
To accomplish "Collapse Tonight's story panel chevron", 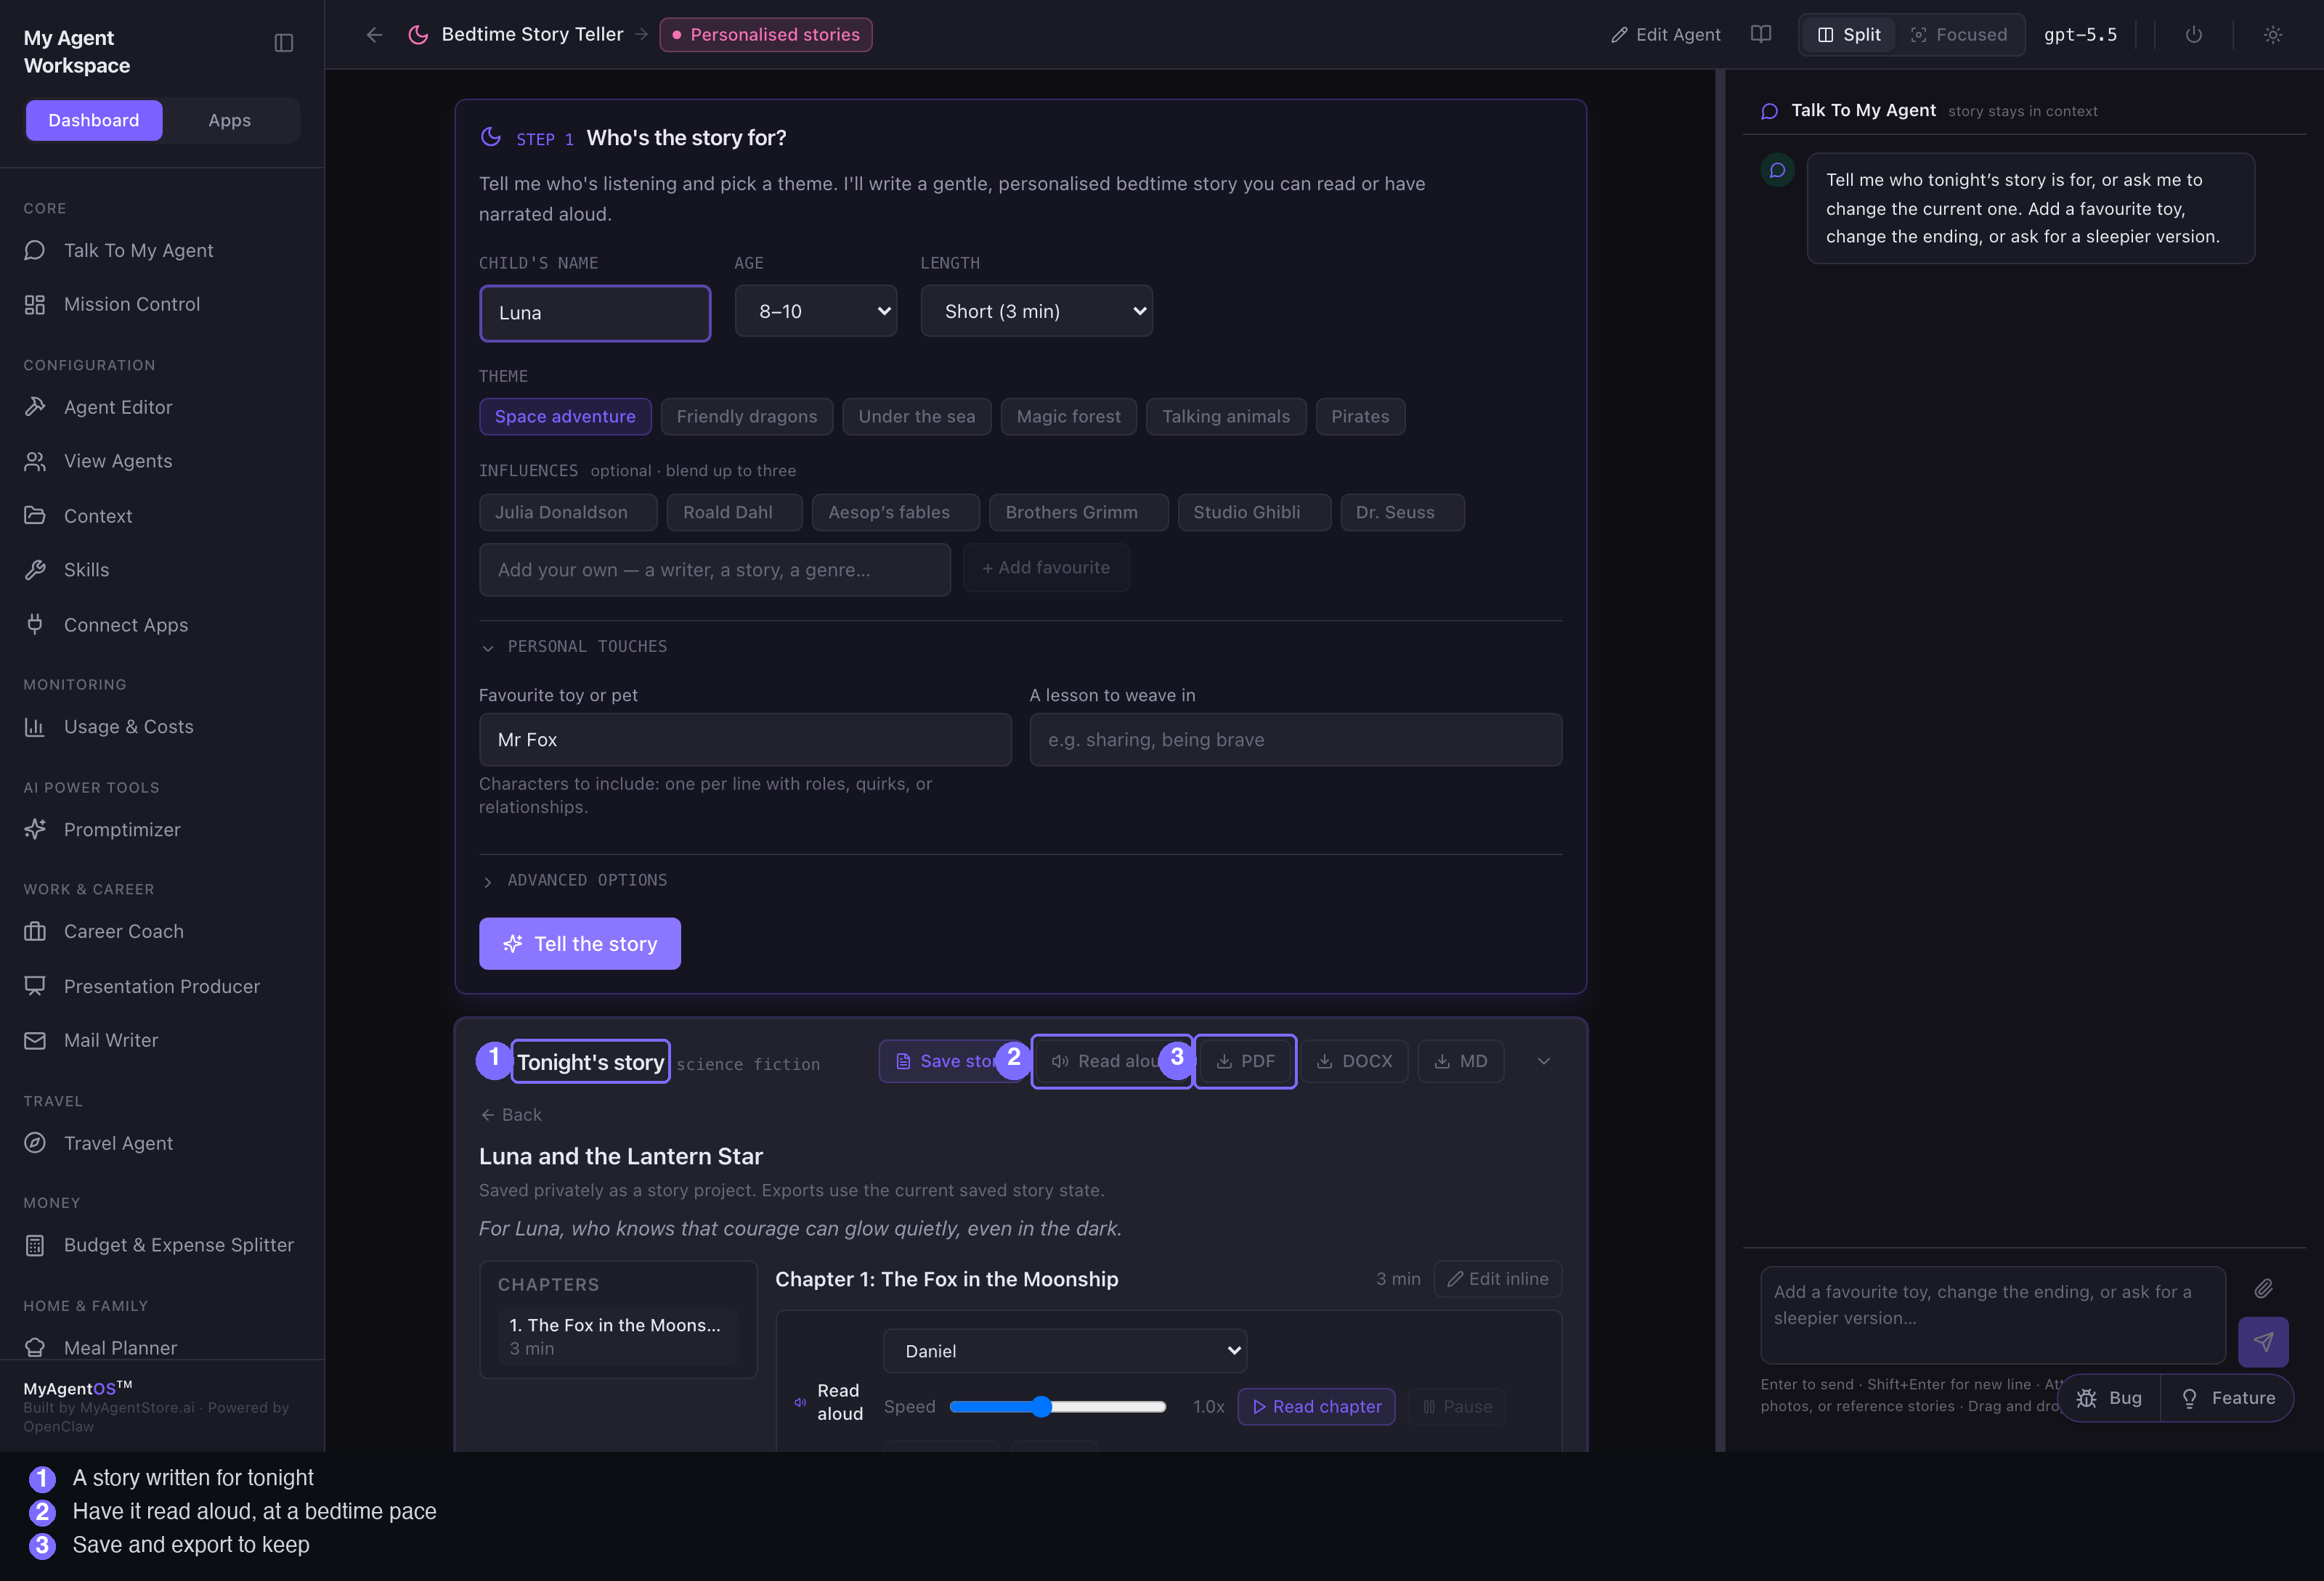I will 1544,1061.
